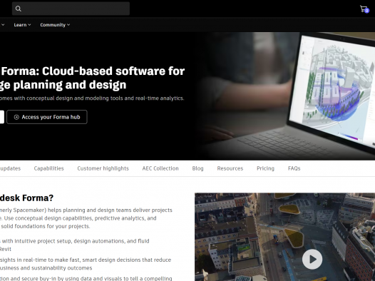The width and height of the screenshot is (375, 281).
Task: Open the Resources tab
Action: (x=230, y=168)
